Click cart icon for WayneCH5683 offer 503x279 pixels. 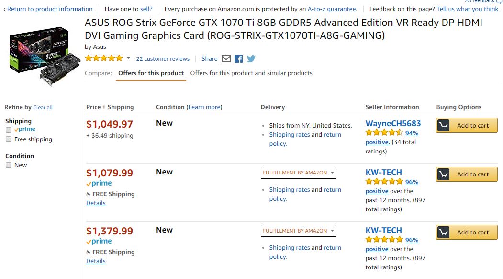(444, 126)
